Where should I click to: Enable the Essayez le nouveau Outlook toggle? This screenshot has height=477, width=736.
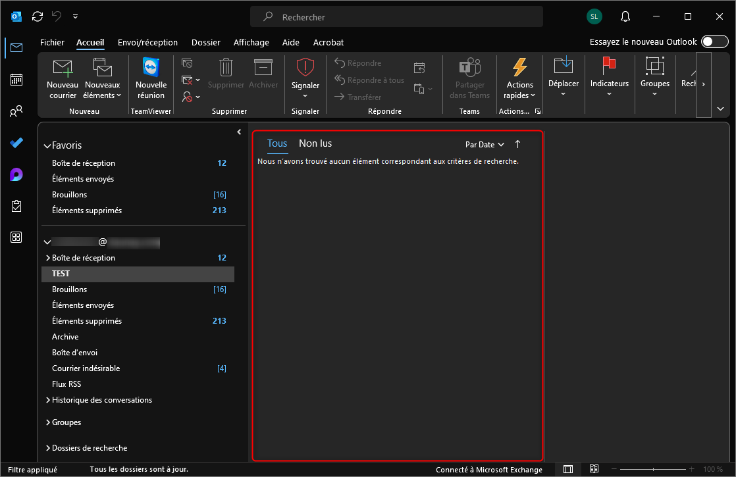[714, 42]
